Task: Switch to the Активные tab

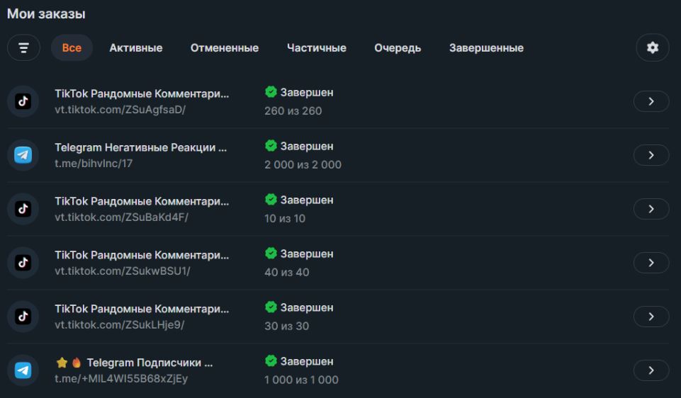Action: (135, 48)
